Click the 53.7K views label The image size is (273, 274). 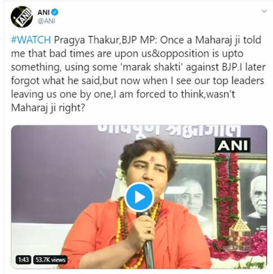click(x=50, y=260)
